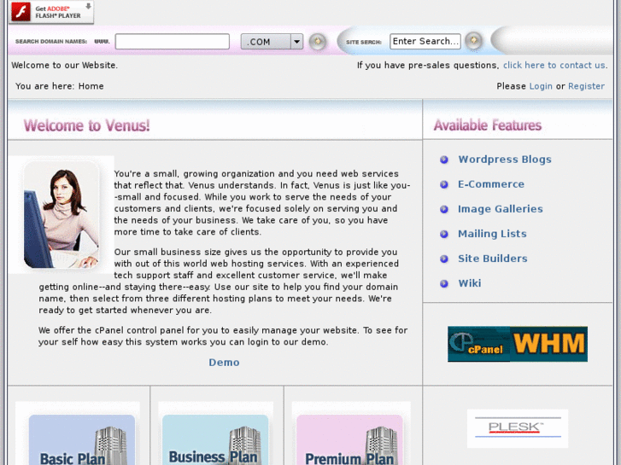Click the cPanel WHM logo banner
Image resolution: width=621 pixels, height=465 pixels.
[x=518, y=344]
